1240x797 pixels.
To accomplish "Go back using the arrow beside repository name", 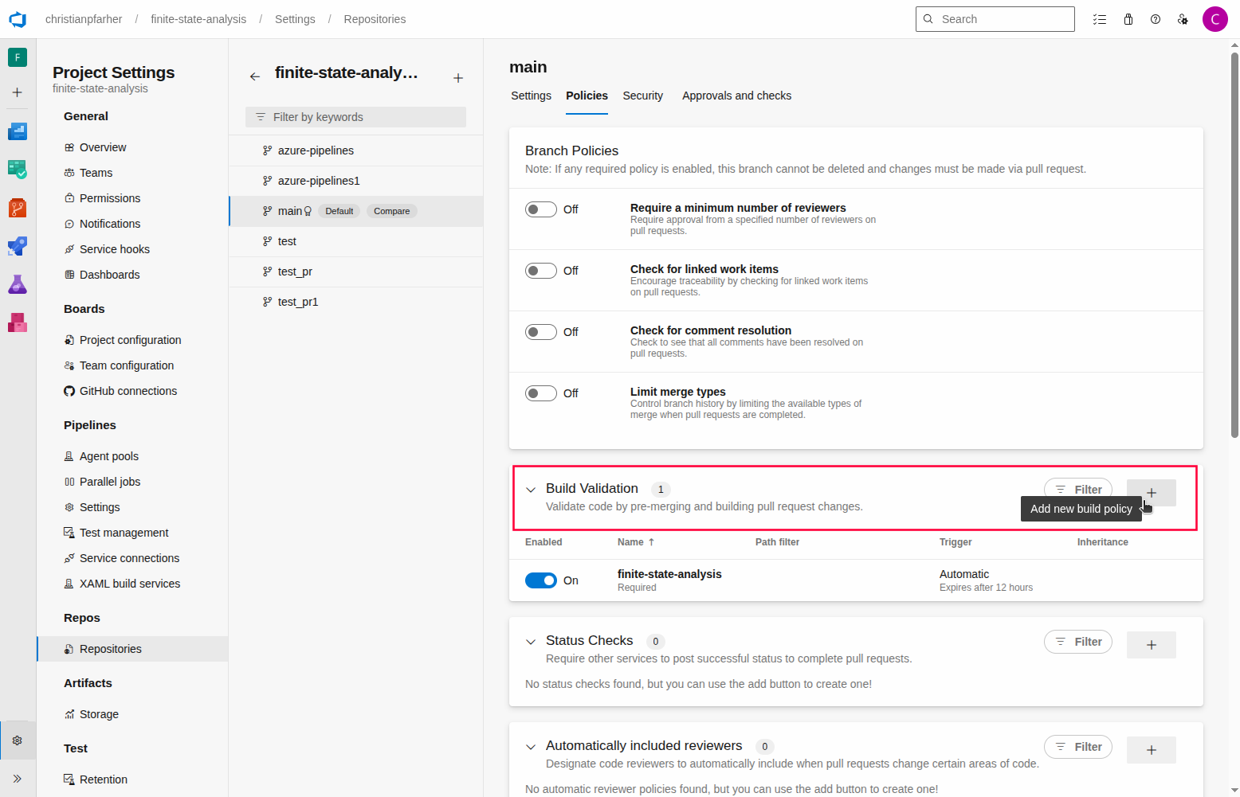I will click(255, 76).
